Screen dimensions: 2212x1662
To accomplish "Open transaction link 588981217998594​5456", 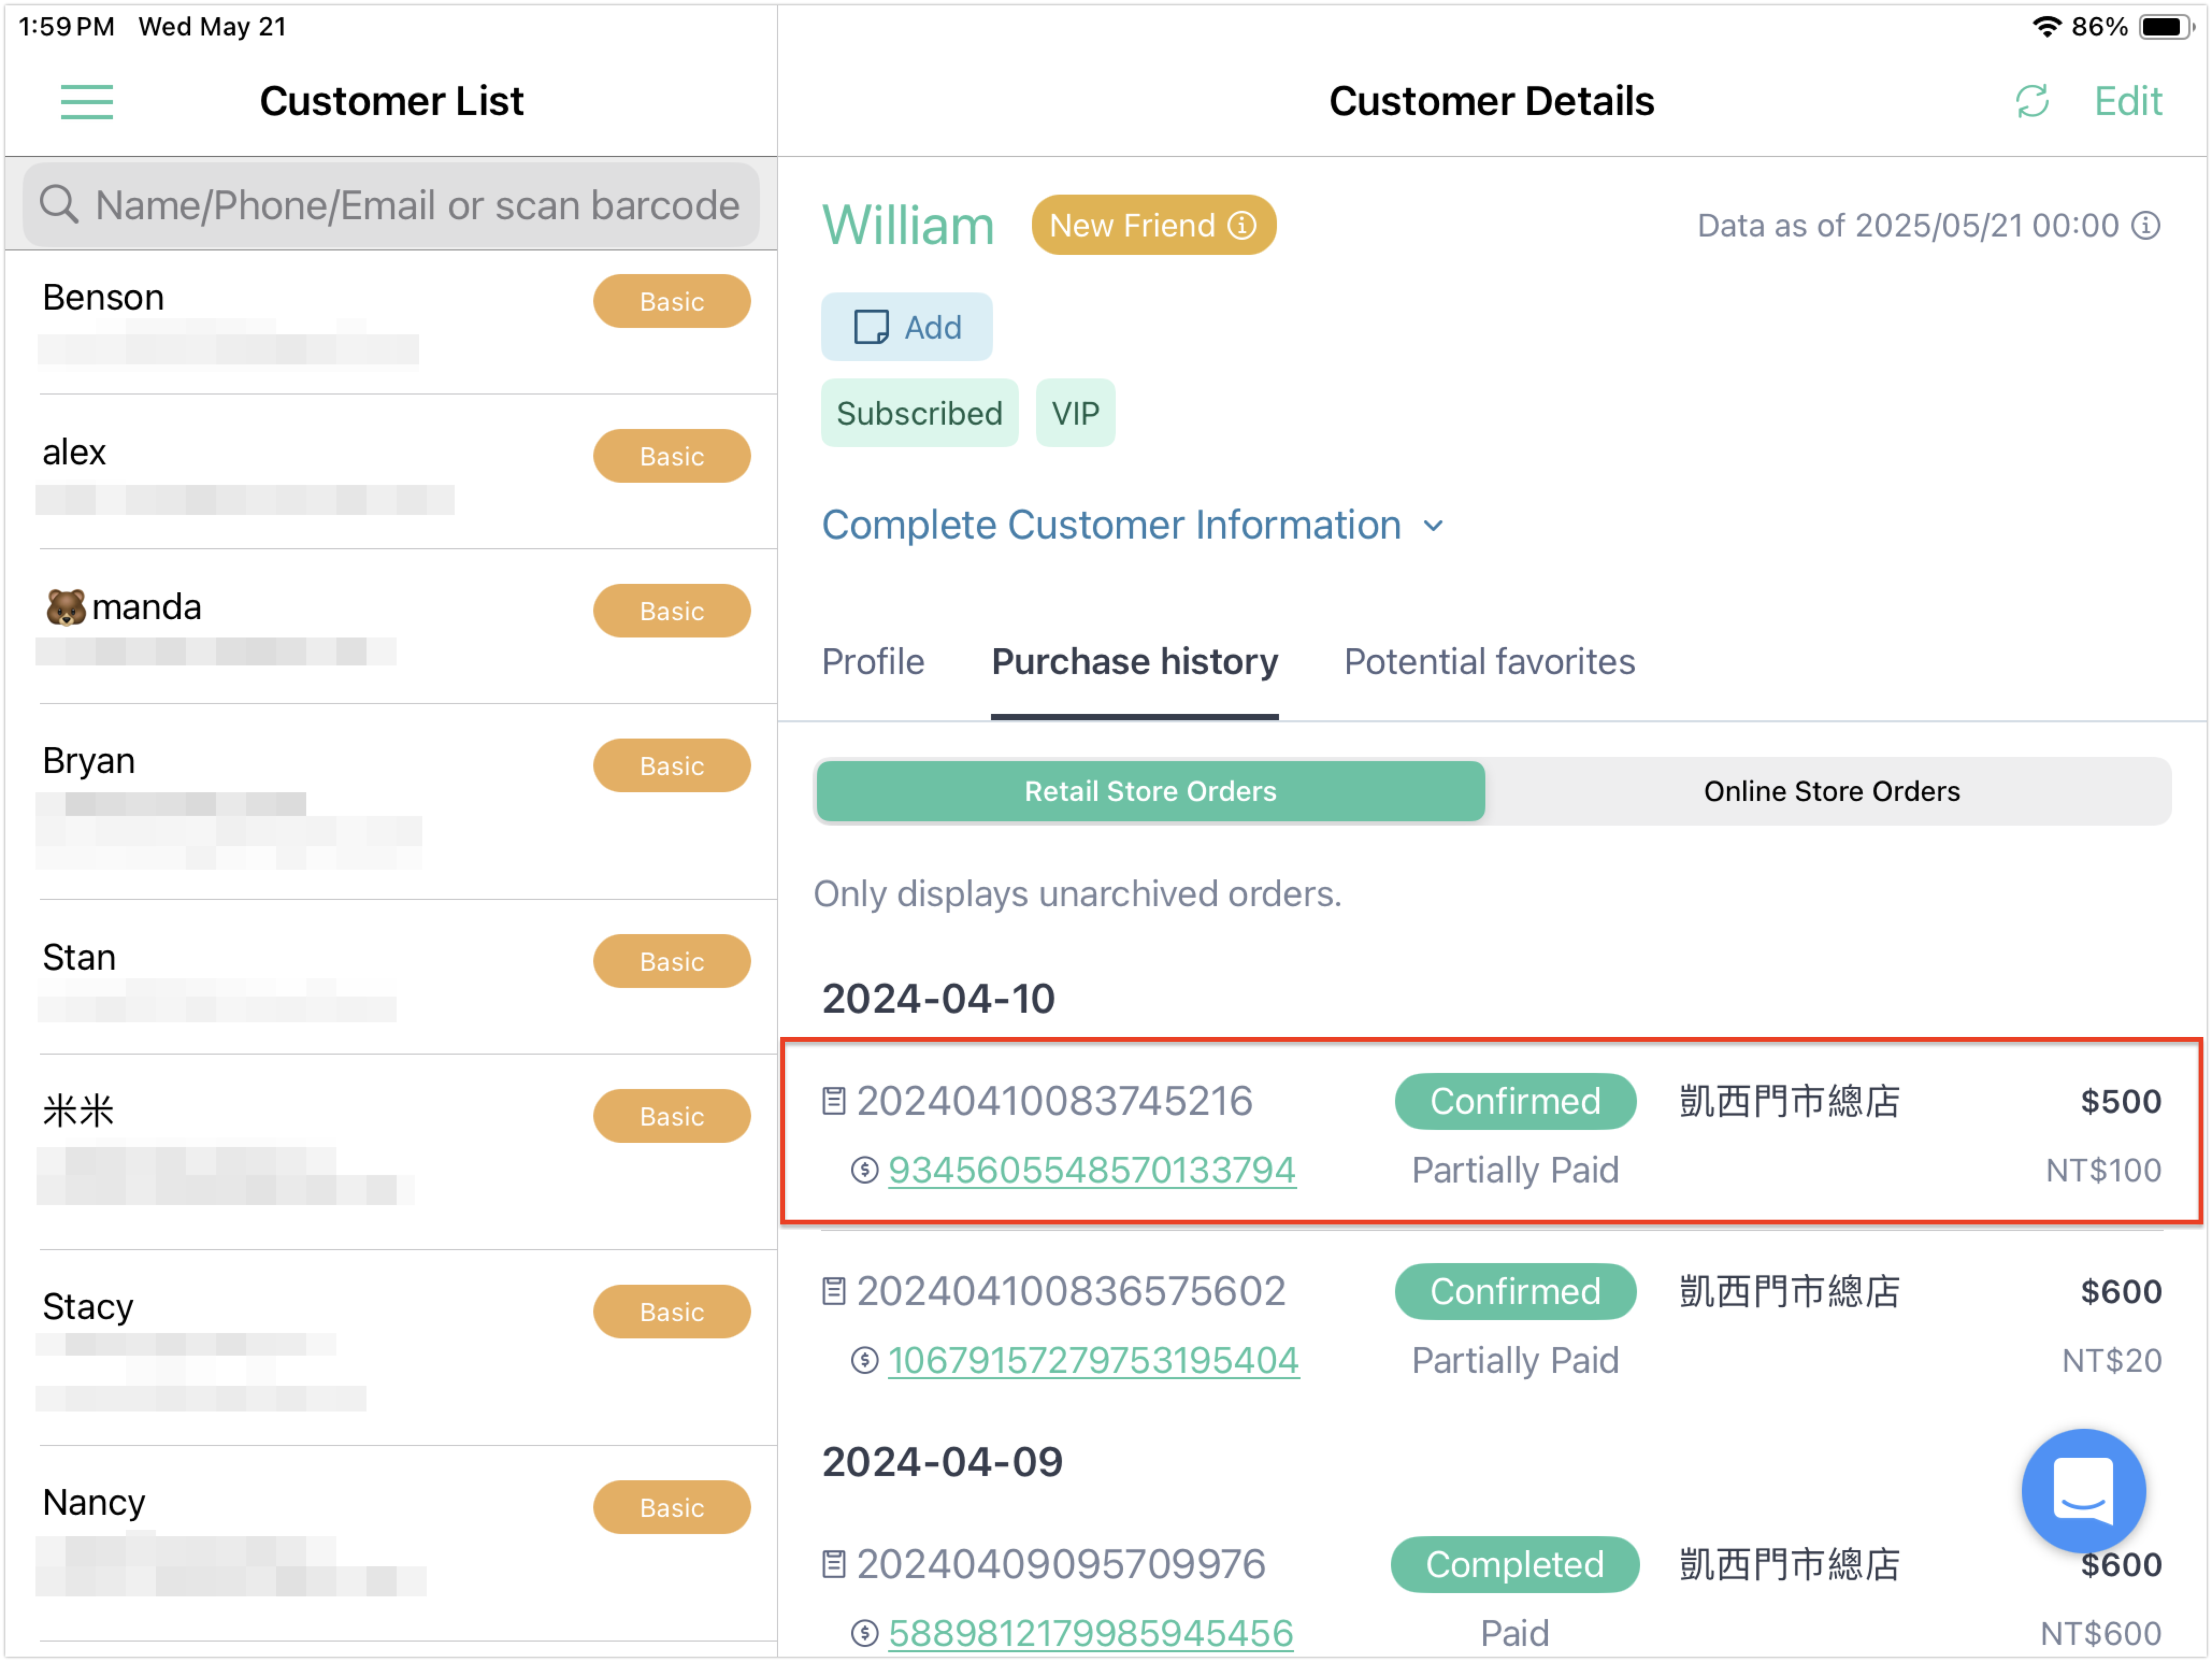I will point(1090,1634).
